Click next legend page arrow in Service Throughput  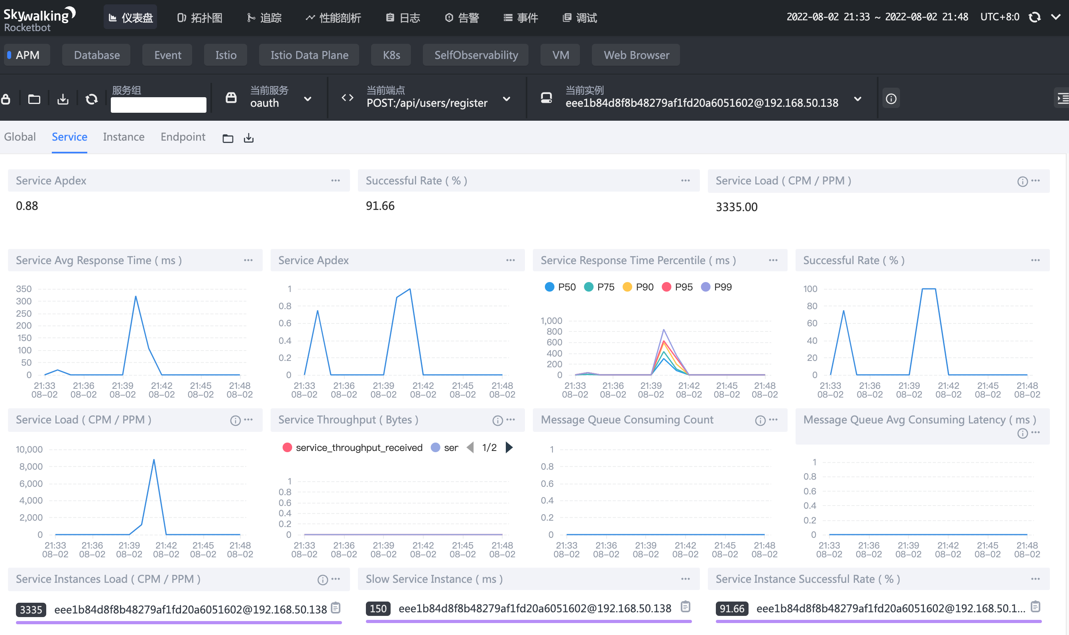[509, 448]
